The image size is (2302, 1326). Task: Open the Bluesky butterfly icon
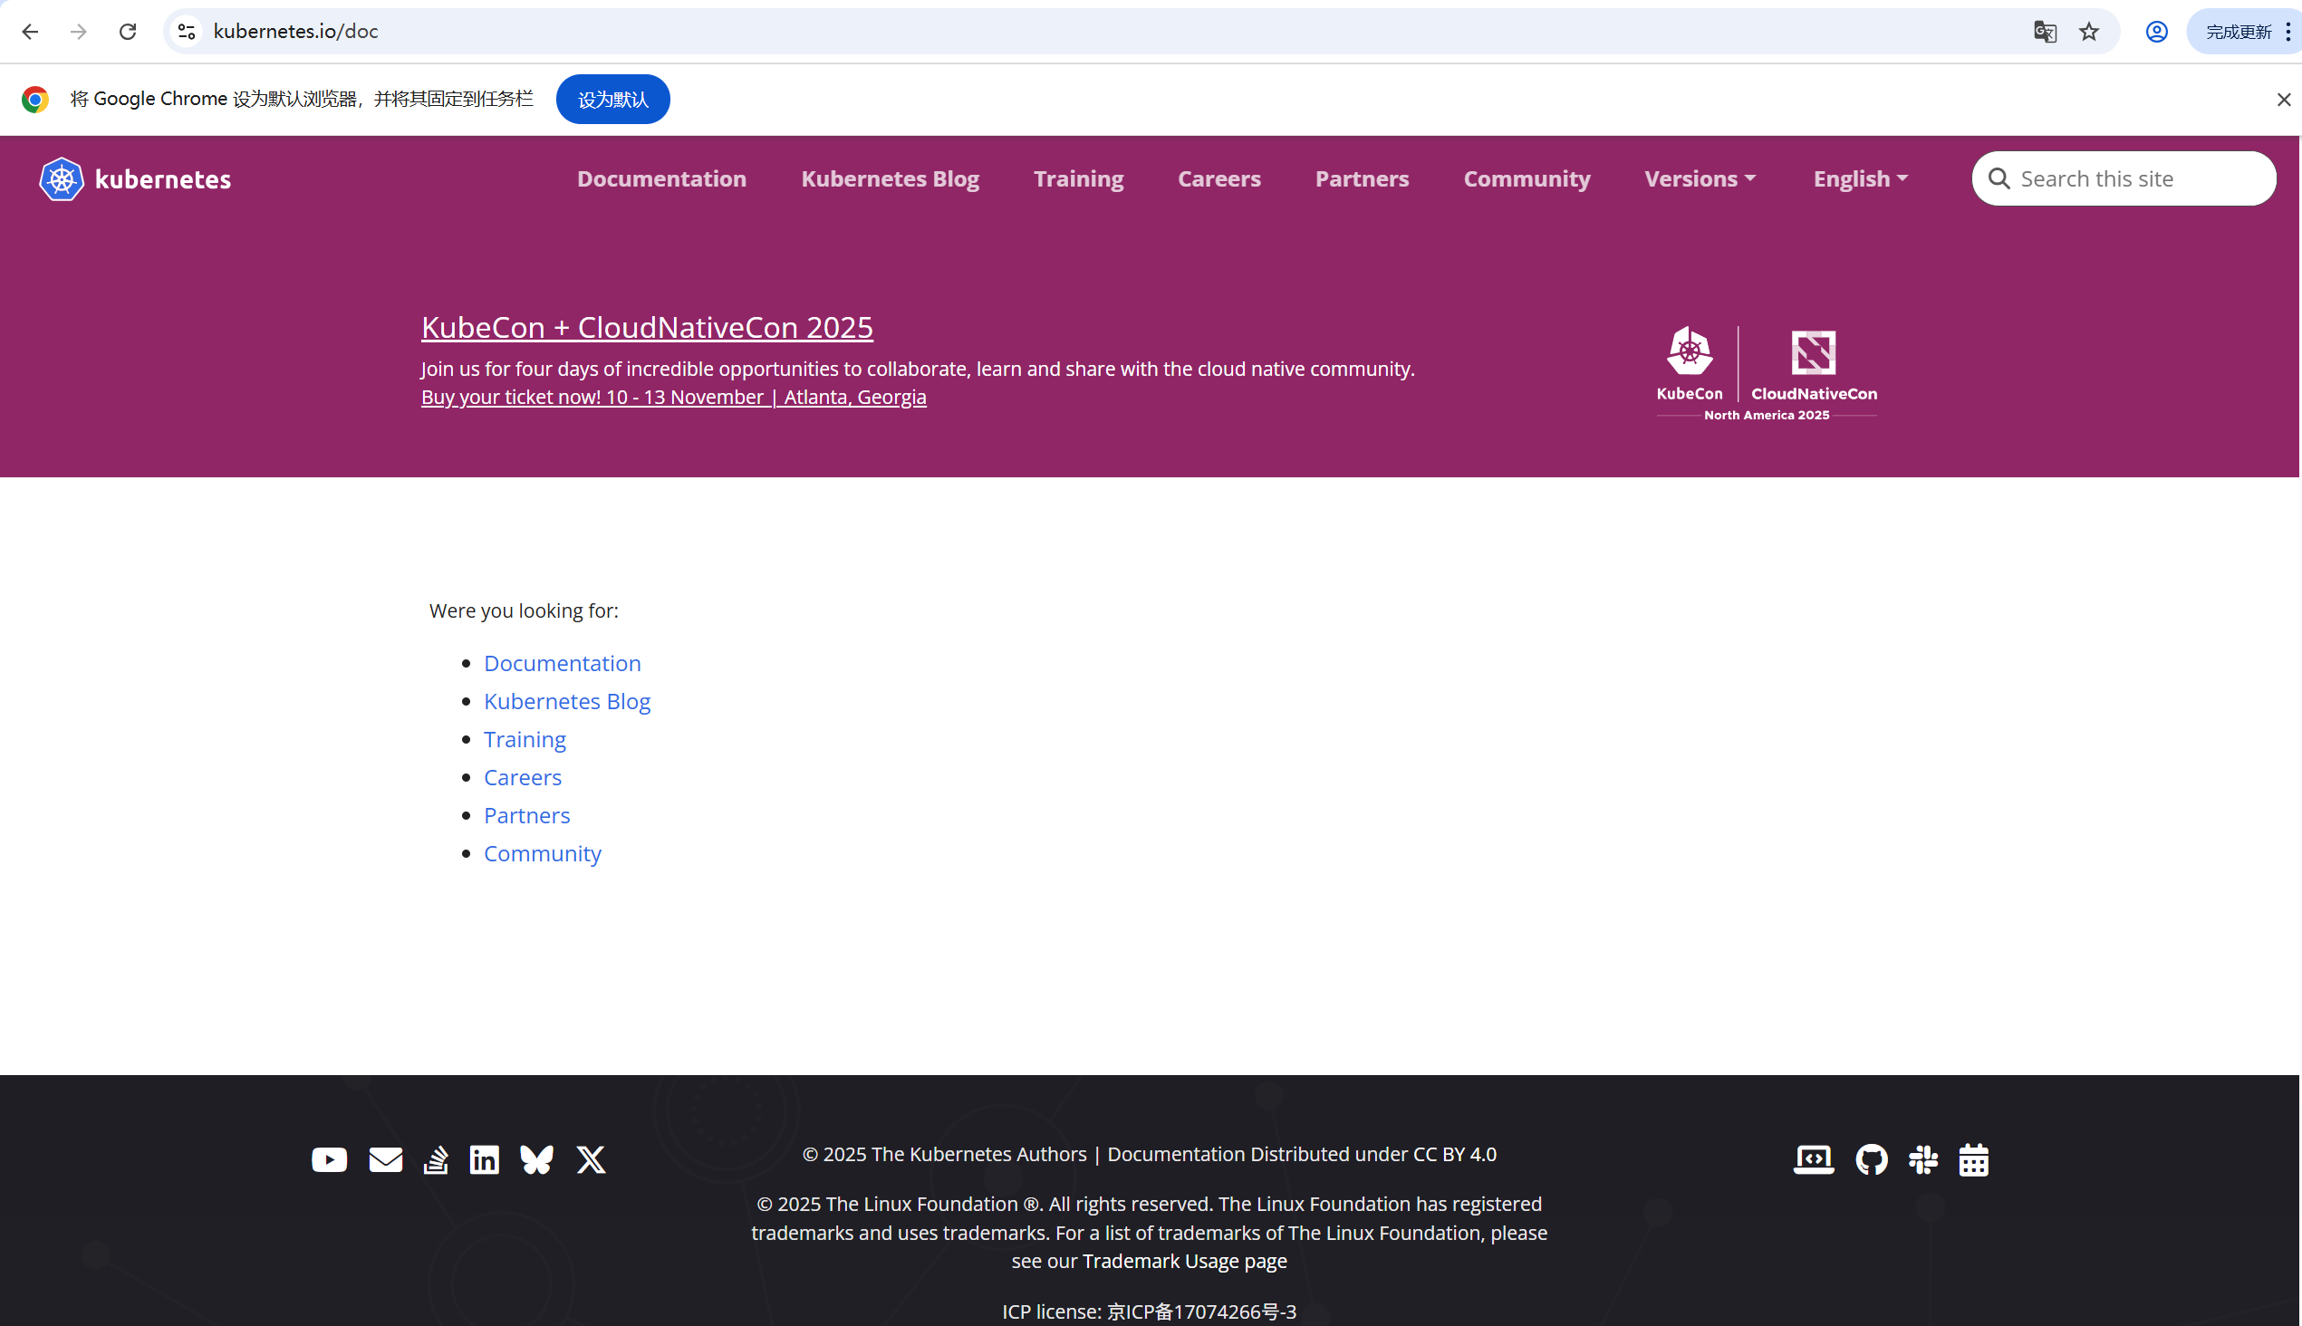point(536,1159)
